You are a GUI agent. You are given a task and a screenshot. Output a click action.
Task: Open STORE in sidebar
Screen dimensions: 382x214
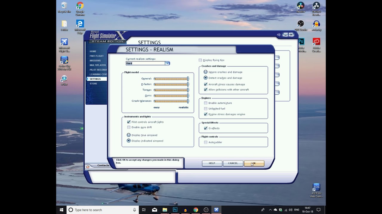tap(93, 84)
